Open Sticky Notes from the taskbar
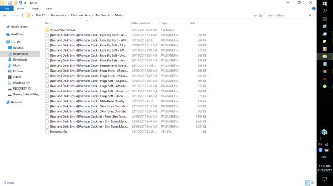The image size is (333, 186). (325, 42)
